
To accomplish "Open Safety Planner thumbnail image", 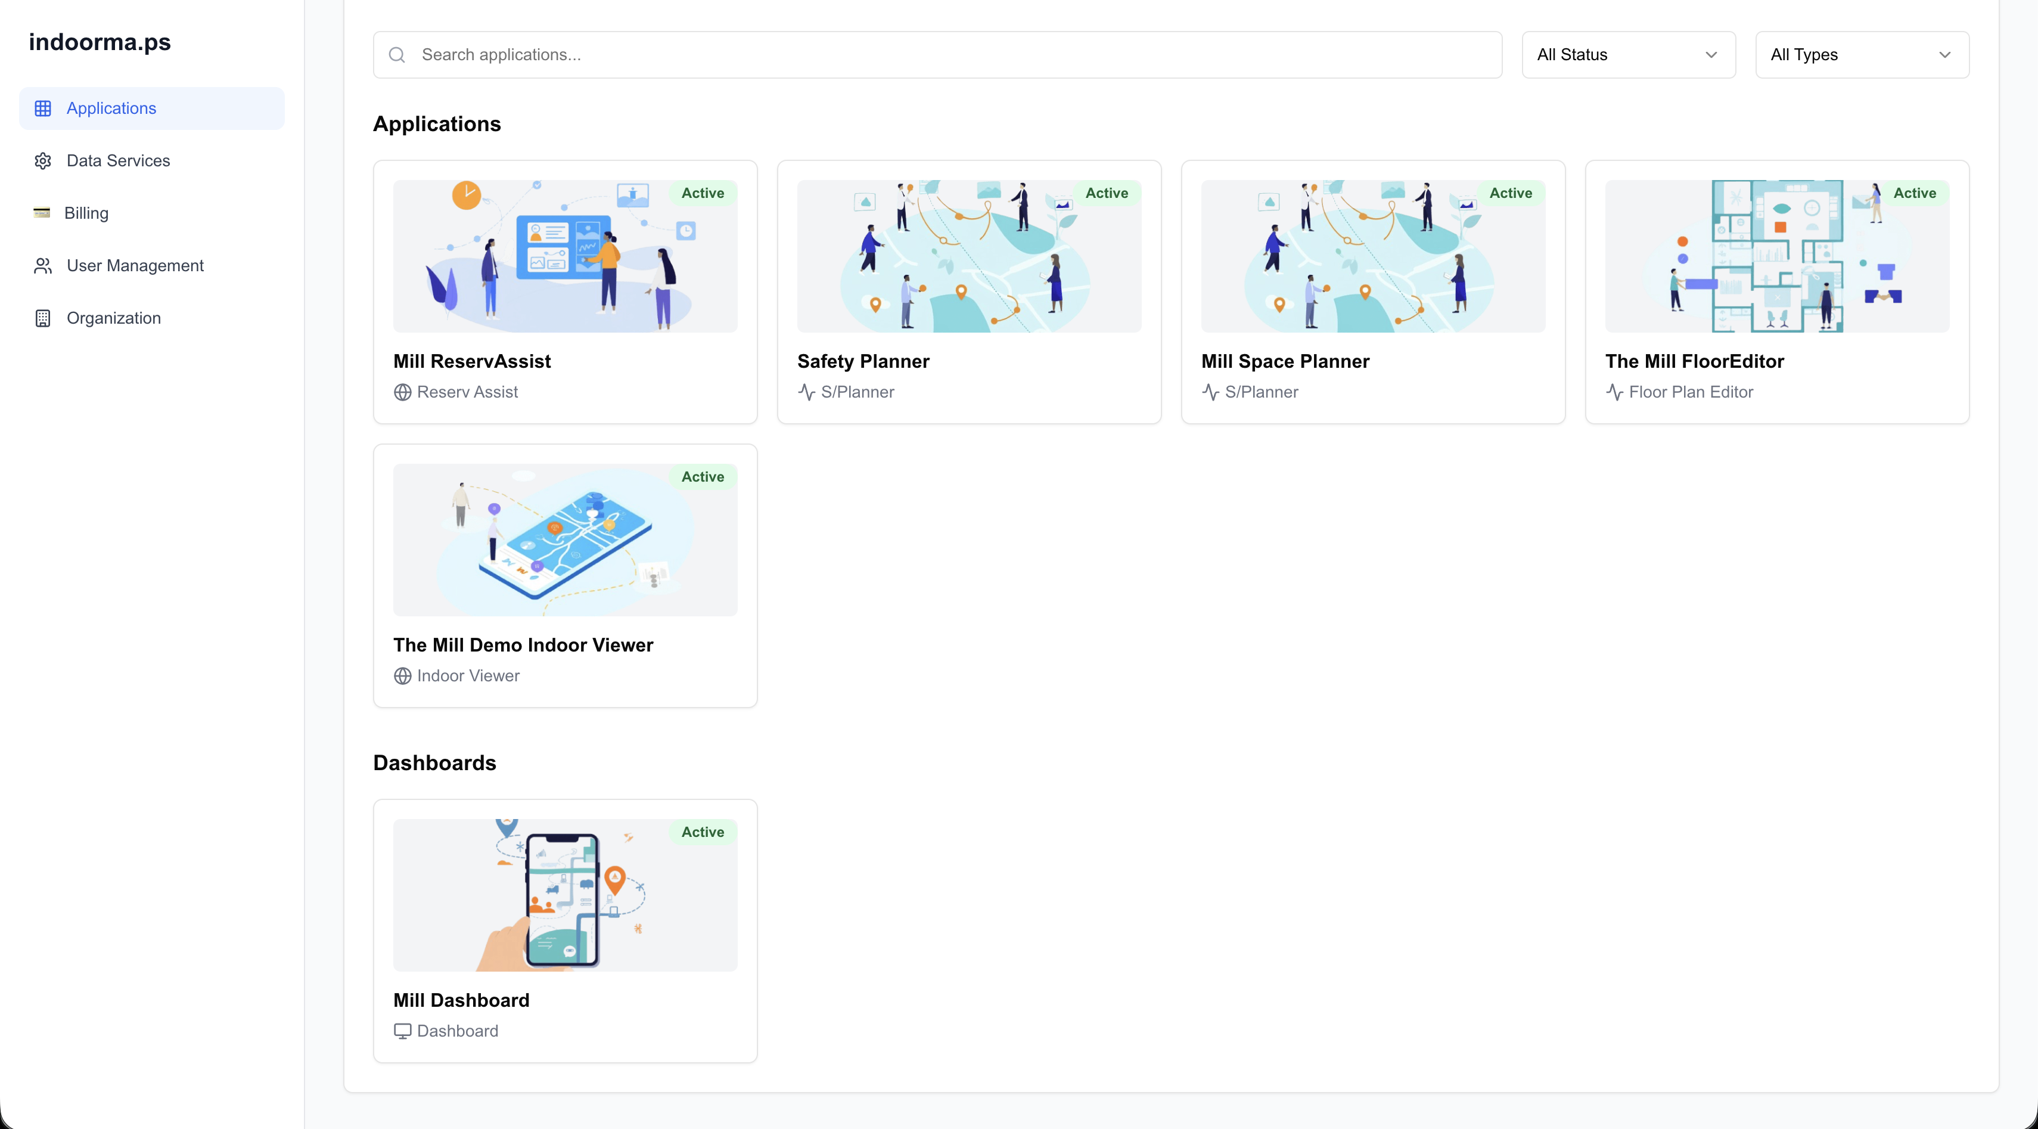I will (x=969, y=256).
